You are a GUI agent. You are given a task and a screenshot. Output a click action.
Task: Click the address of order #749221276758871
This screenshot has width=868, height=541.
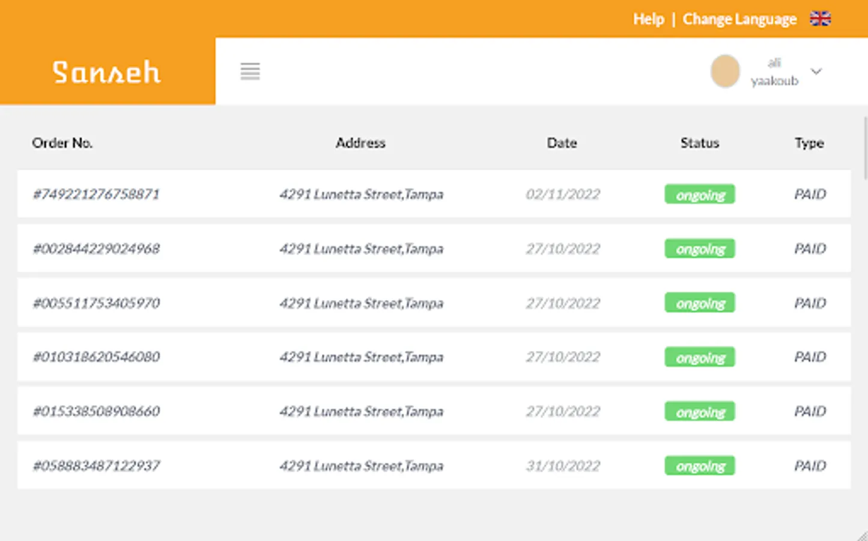click(x=361, y=194)
